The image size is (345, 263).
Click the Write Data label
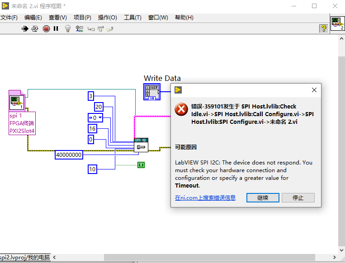point(162,78)
